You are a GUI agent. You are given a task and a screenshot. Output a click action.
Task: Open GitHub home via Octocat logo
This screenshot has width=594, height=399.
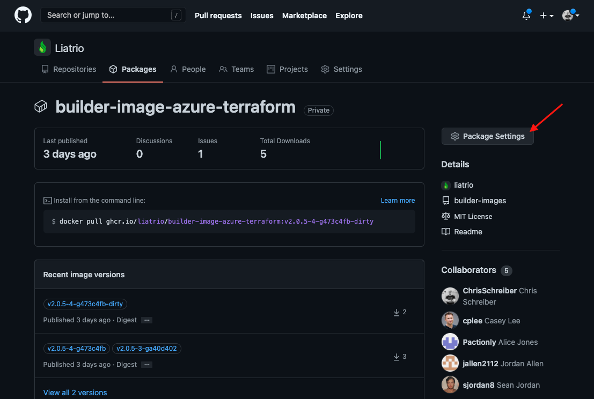23,16
